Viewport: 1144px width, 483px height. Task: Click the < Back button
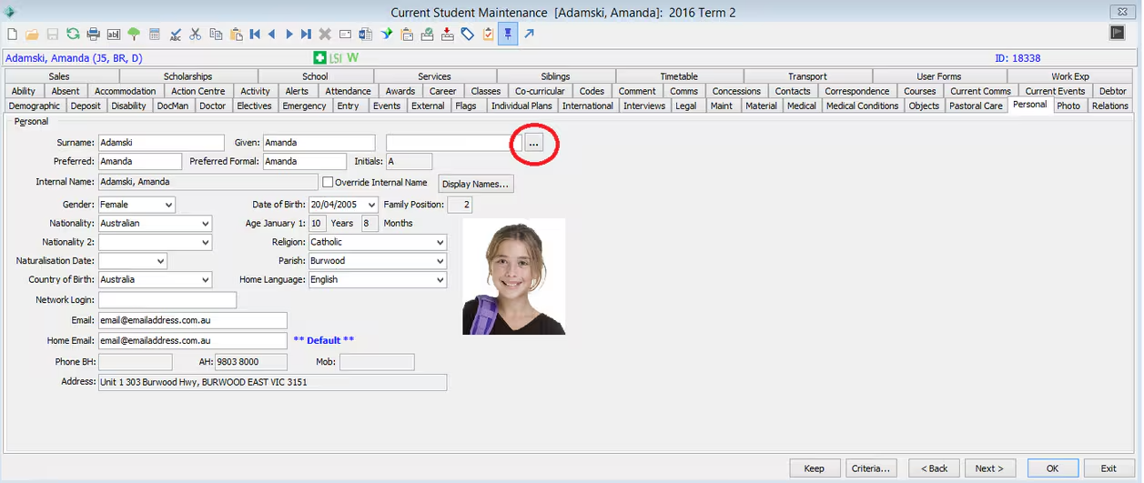tap(934, 468)
